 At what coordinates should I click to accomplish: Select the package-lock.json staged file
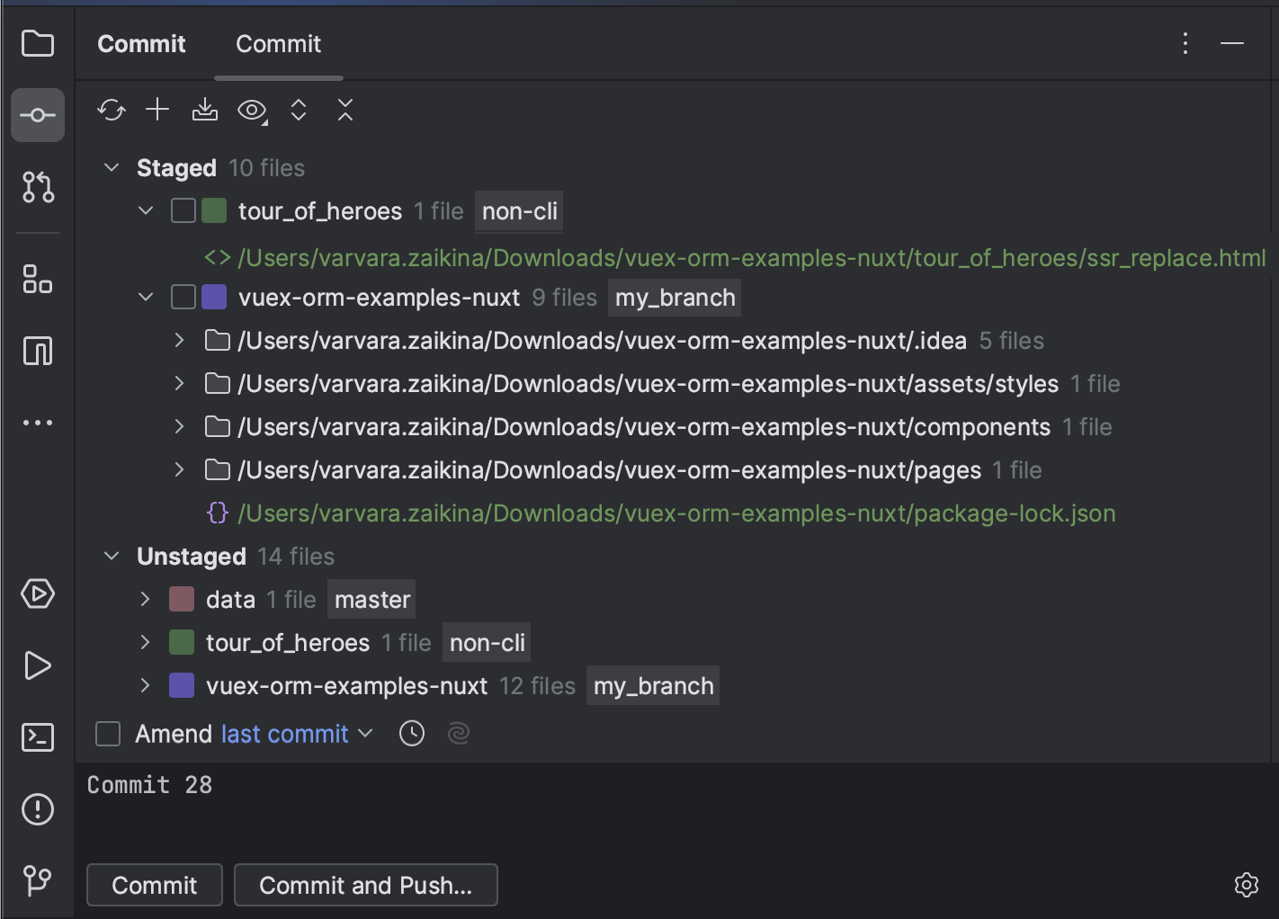coord(661,513)
